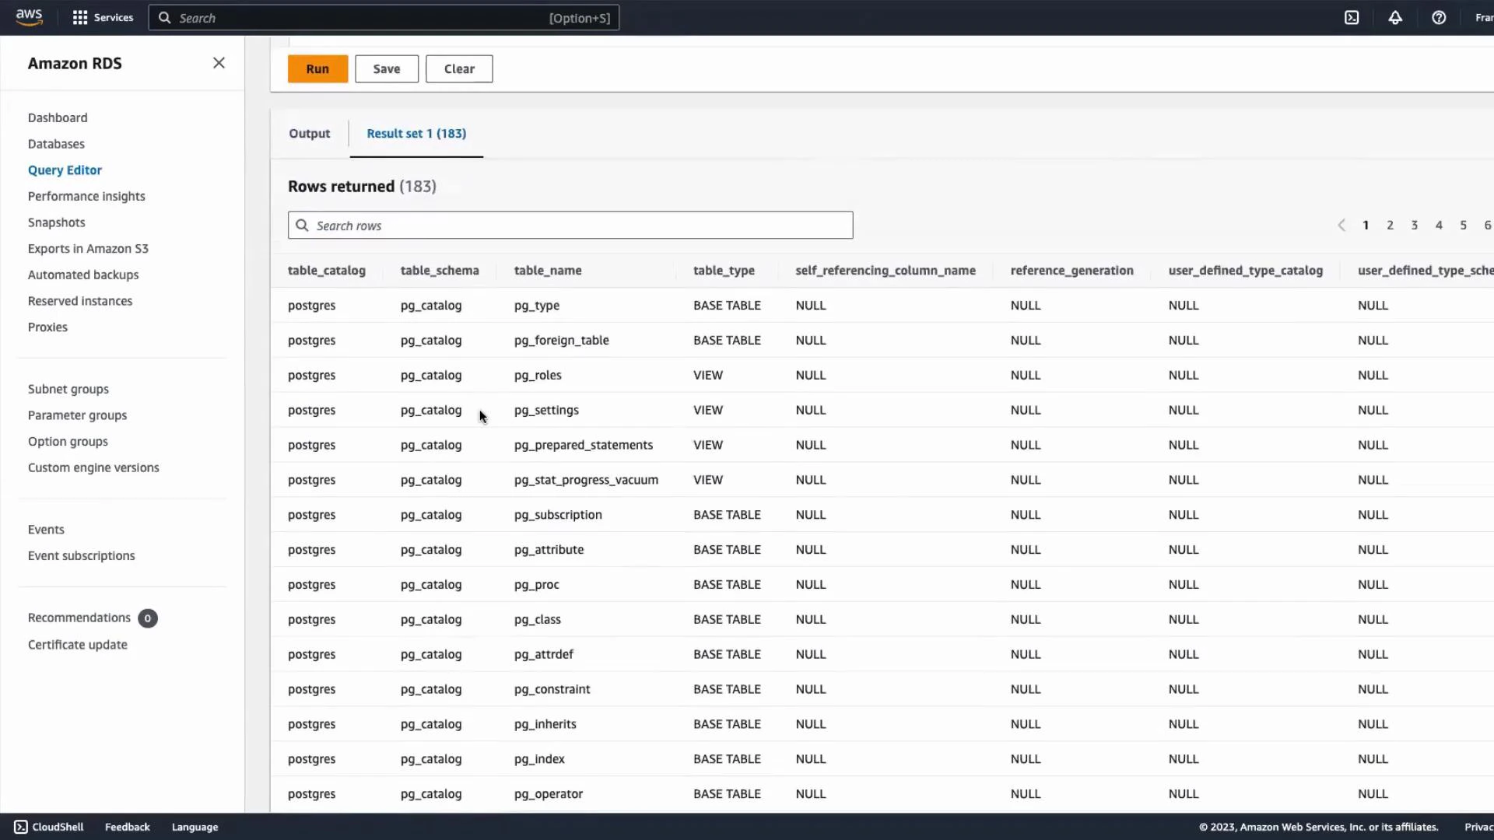Open Performance insights in the sidebar

click(86, 196)
